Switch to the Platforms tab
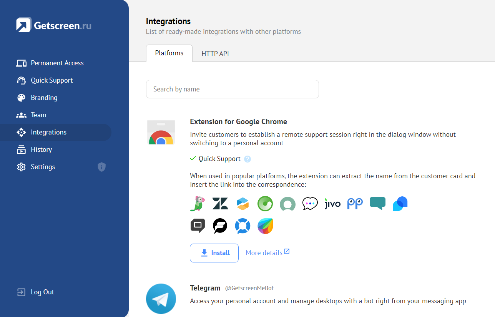Screen dimensions: 495x317 click(169, 53)
